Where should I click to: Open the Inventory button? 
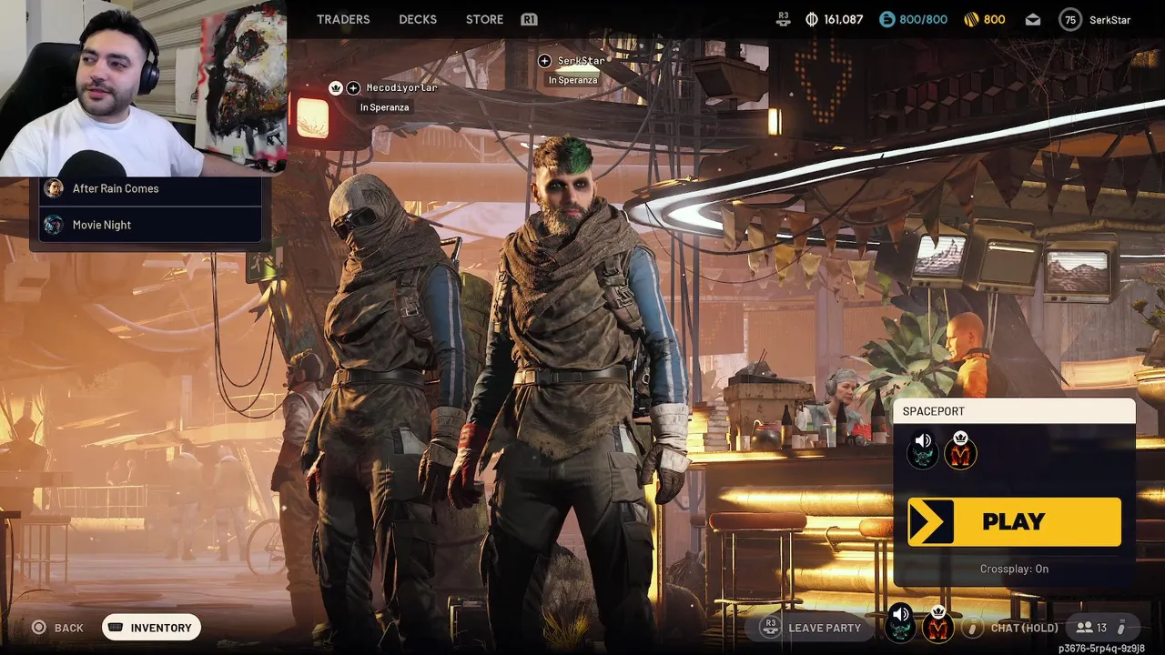coord(151,628)
